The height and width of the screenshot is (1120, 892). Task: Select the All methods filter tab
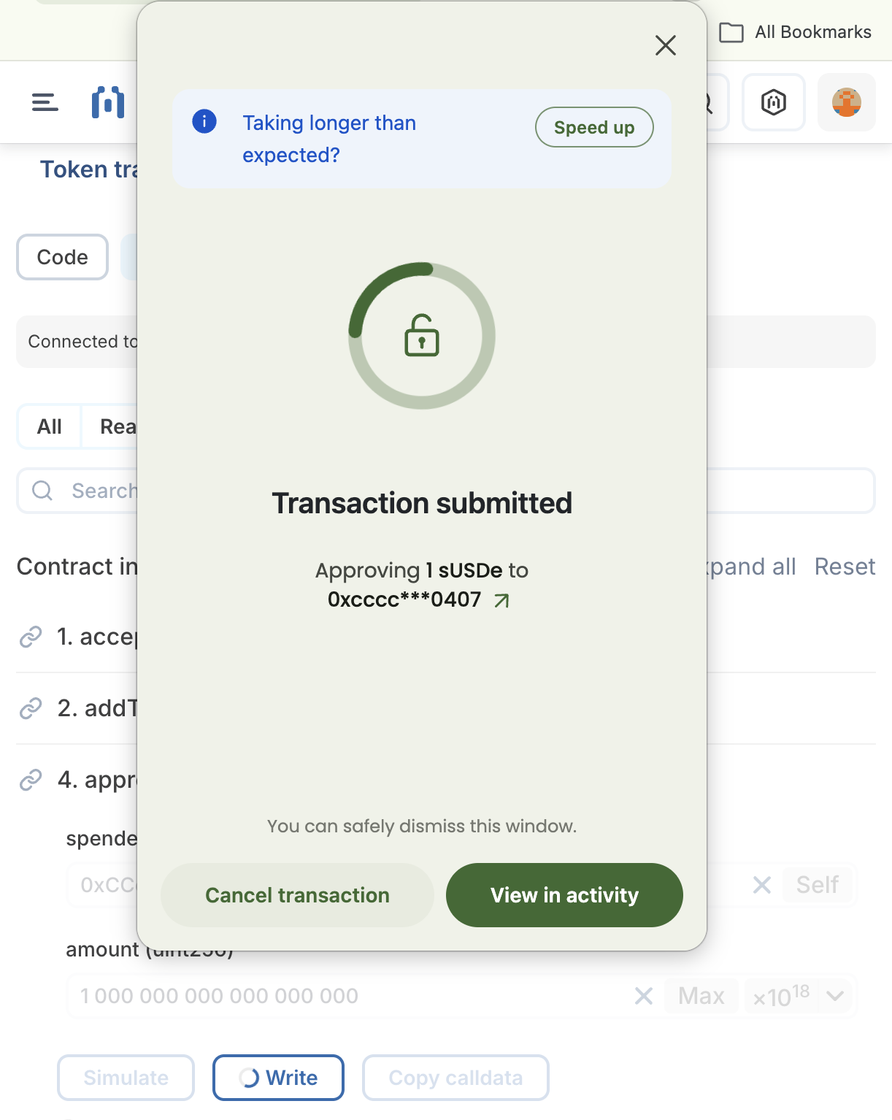point(50,426)
